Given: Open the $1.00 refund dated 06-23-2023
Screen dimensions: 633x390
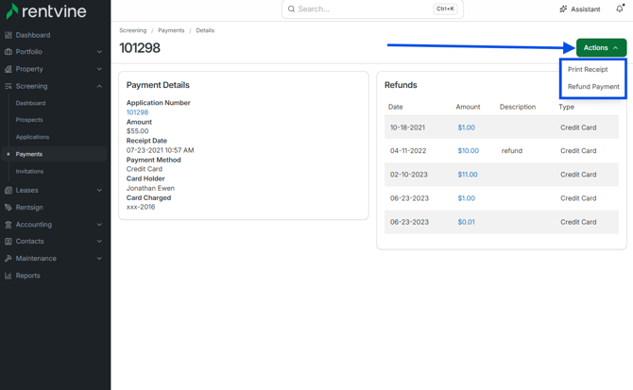Looking at the screenshot, I should (x=467, y=198).
